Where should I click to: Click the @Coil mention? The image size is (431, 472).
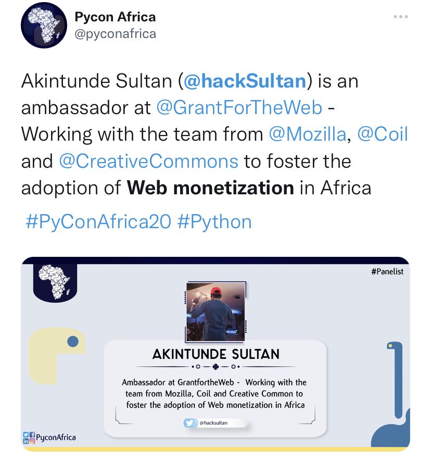[x=383, y=134]
